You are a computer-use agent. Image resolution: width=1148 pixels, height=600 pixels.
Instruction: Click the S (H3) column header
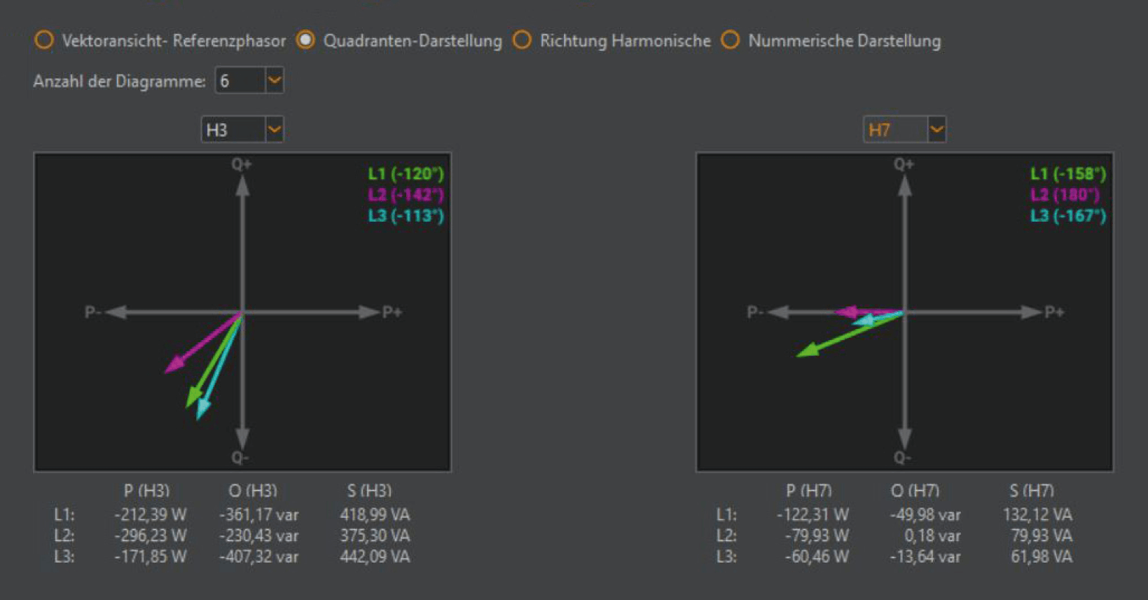(x=369, y=491)
